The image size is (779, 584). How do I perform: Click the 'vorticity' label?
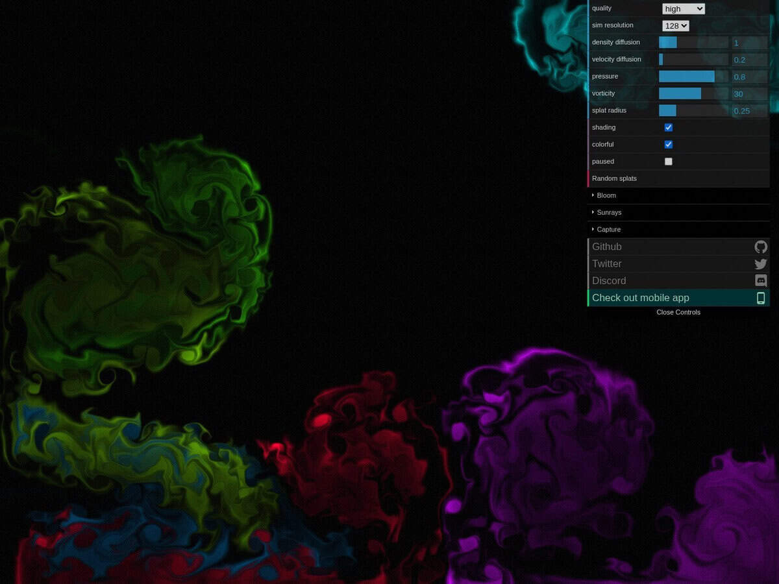(603, 93)
